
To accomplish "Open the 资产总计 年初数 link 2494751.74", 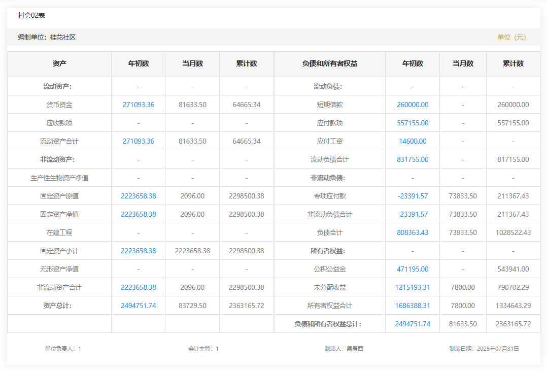I will (138, 306).
